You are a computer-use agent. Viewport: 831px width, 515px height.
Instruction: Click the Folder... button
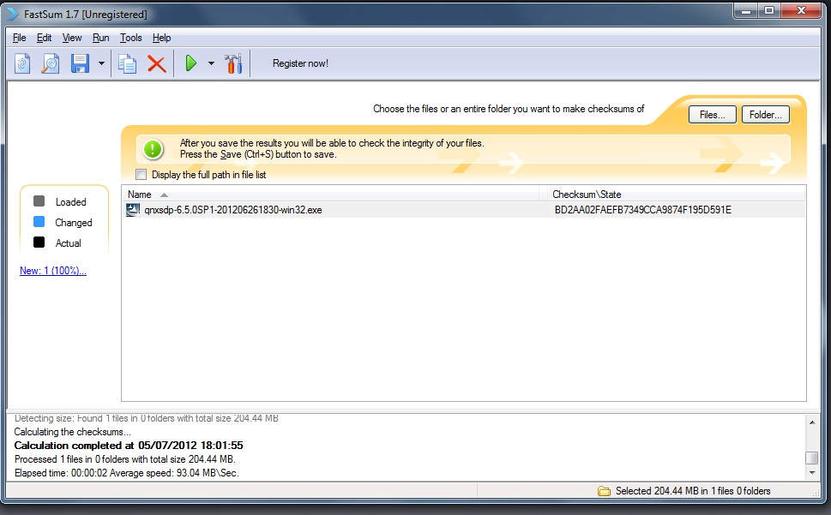(x=765, y=115)
